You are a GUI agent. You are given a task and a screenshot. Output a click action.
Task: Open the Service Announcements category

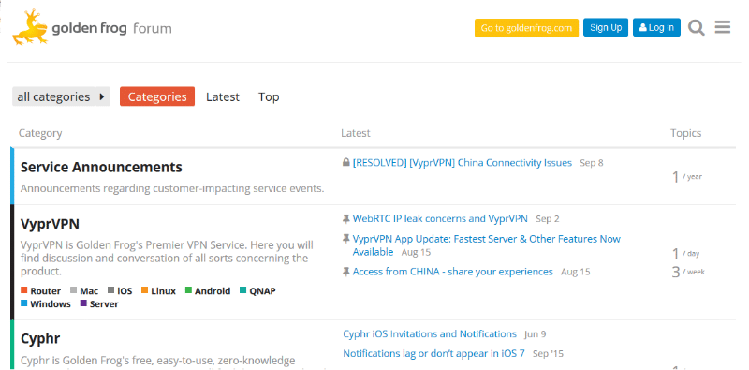click(101, 168)
